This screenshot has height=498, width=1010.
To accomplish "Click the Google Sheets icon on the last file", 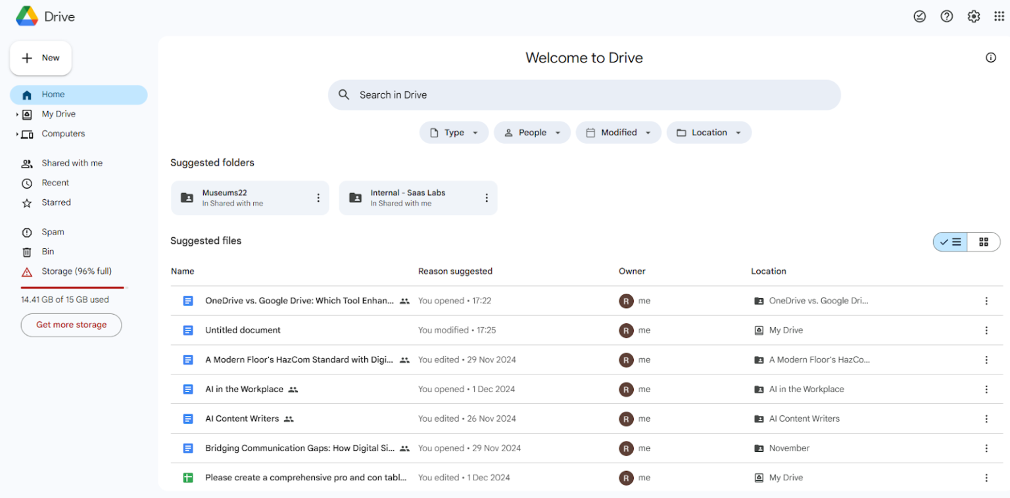I will (188, 478).
